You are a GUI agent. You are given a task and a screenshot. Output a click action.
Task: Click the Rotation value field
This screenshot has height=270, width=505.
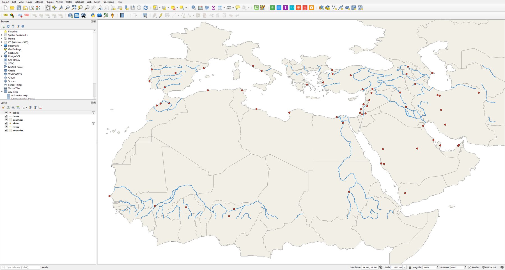tap(457, 267)
